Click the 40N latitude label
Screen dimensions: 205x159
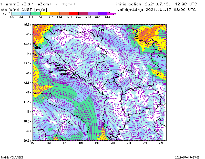pos(29,131)
